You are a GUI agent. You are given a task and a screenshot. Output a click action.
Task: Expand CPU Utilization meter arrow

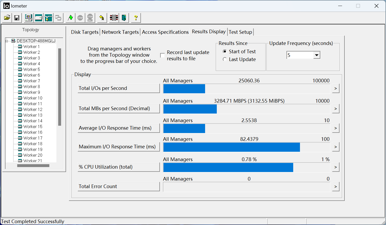point(336,167)
